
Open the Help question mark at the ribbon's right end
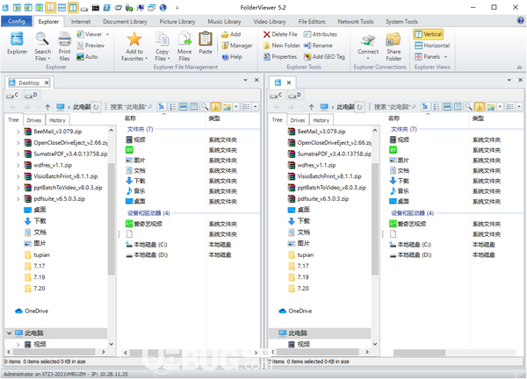pos(520,21)
